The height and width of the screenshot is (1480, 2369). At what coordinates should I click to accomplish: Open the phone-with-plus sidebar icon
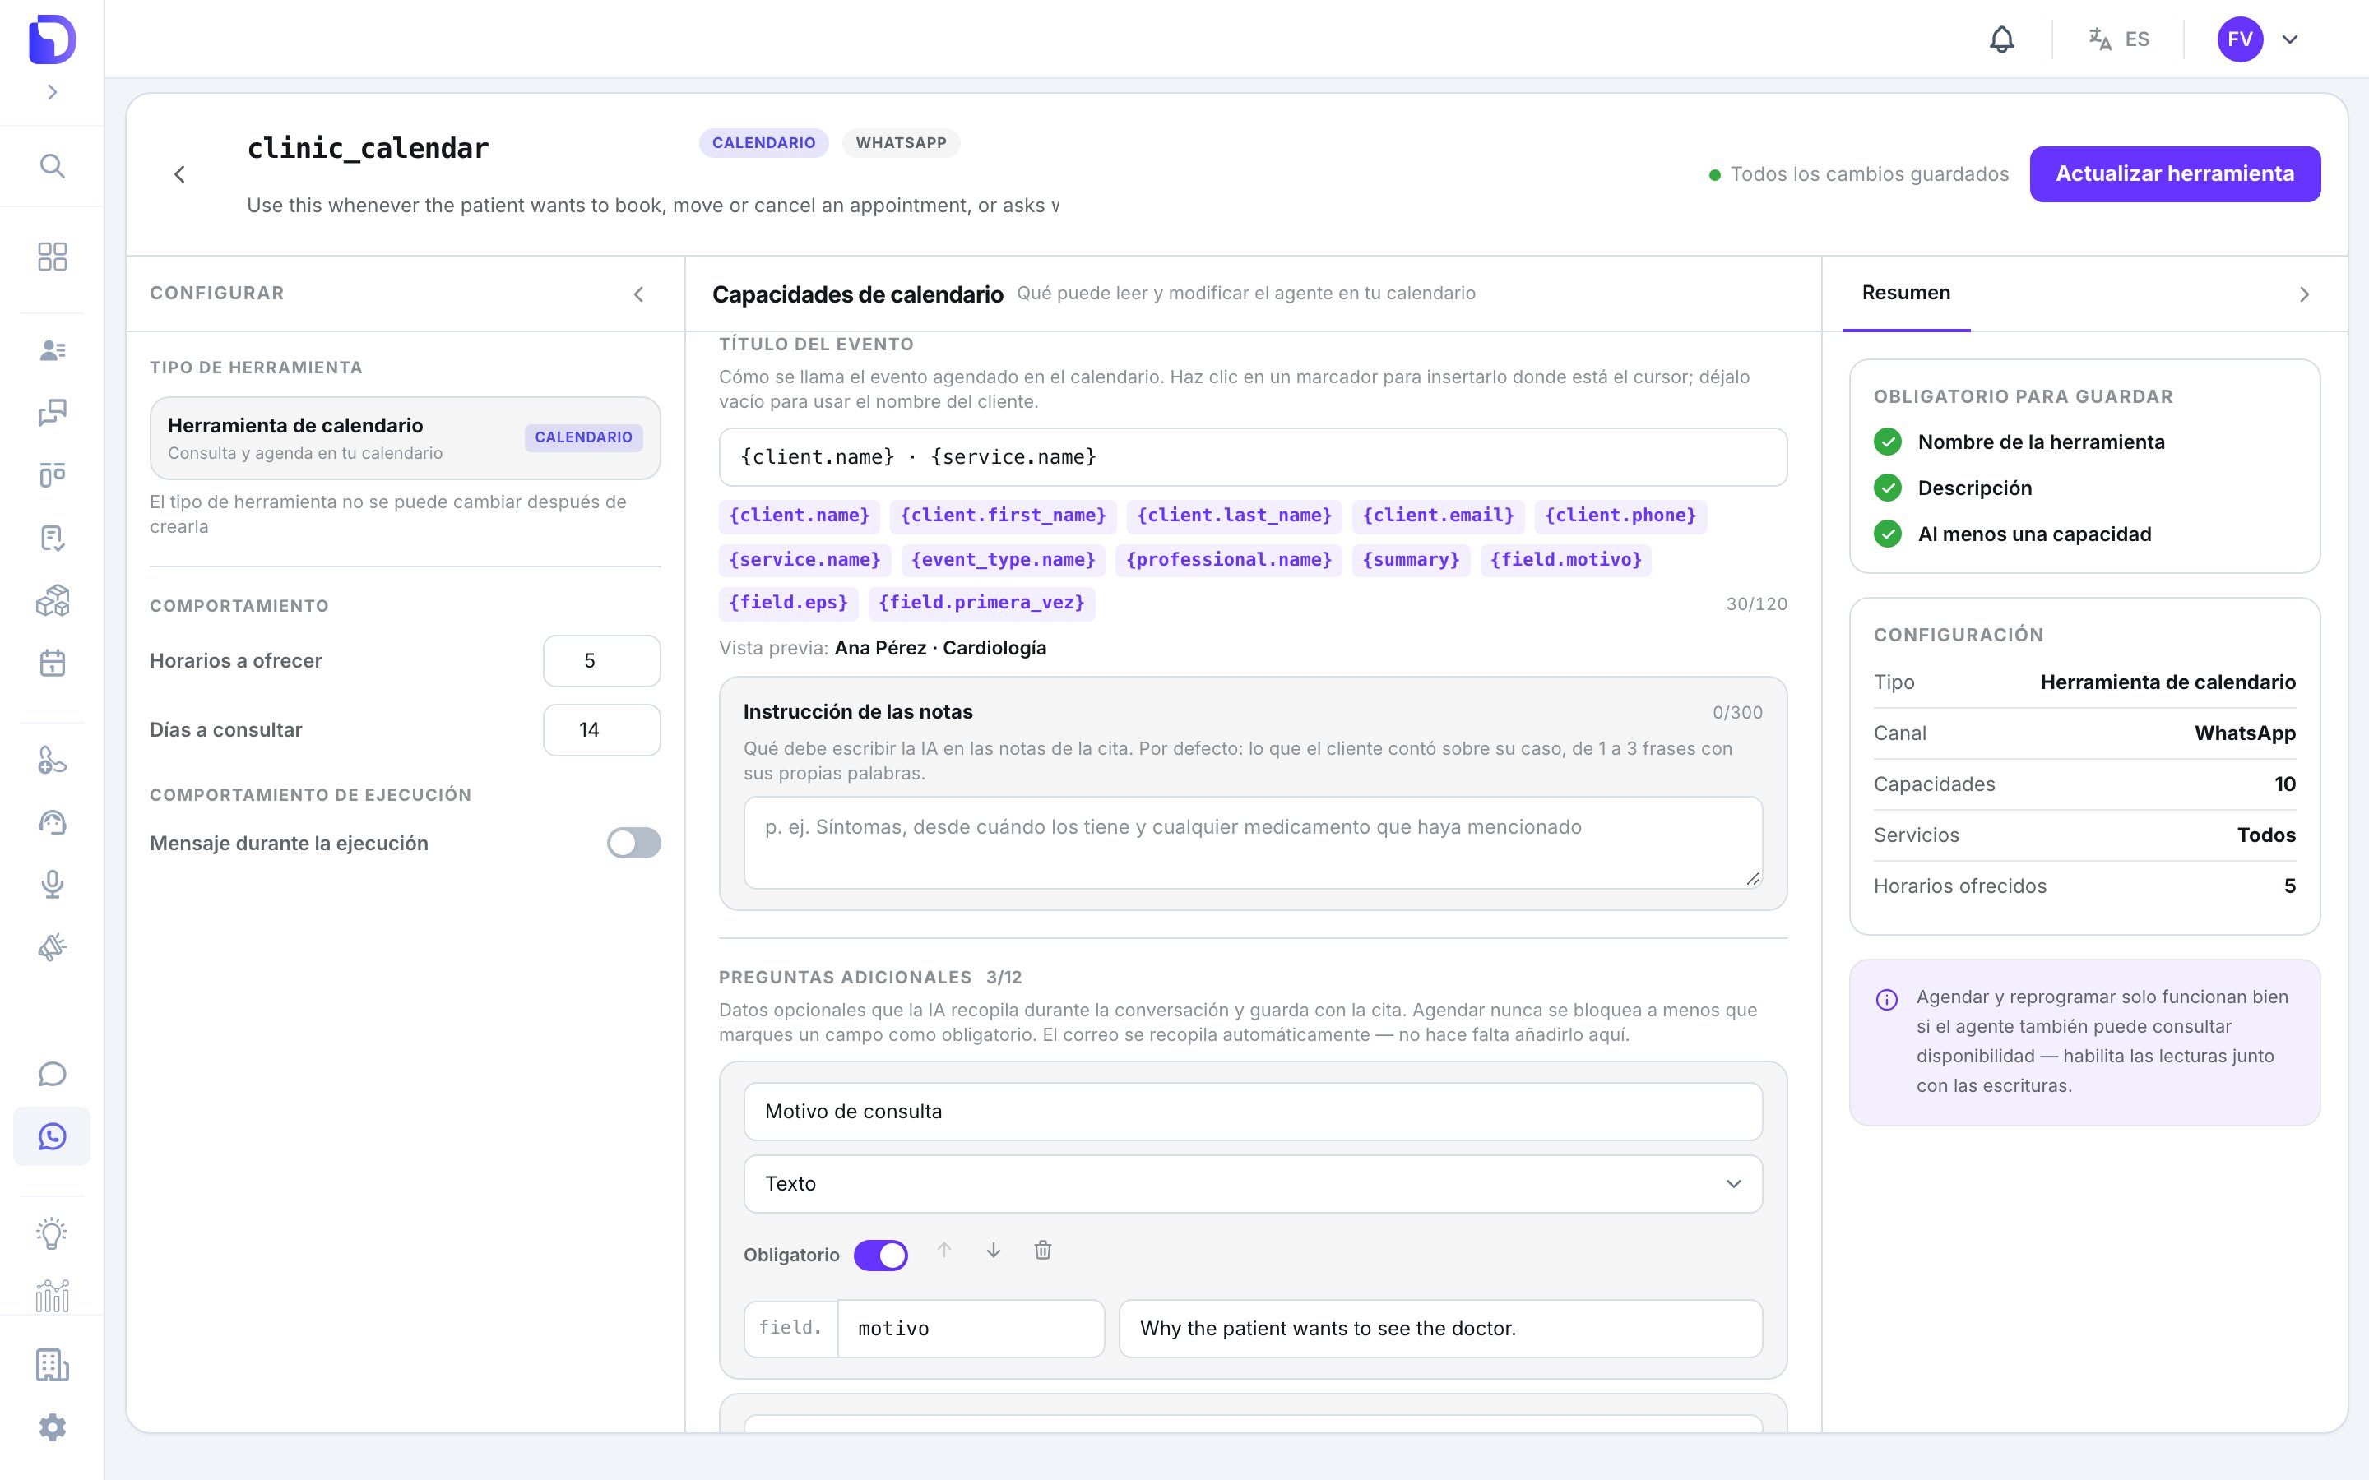click(53, 760)
